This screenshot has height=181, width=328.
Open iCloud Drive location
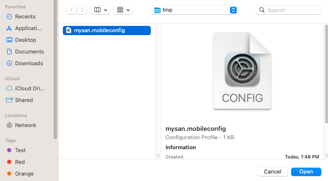click(x=25, y=88)
